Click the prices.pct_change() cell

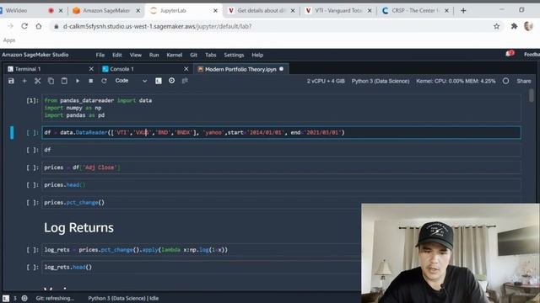202,203
